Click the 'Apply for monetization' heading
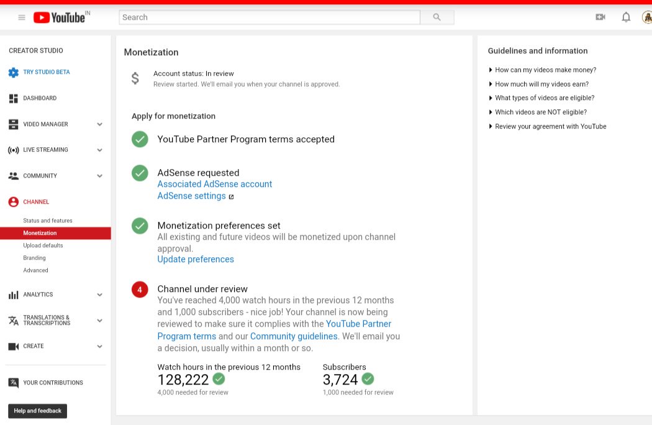Screen dimensions: 652x425 point(173,116)
